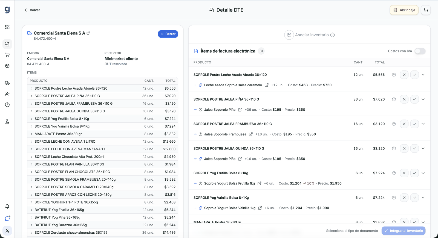This screenshot has width=438, height=238.
Task: Click Asociar inventario
Action: click(x=309, y=35)
